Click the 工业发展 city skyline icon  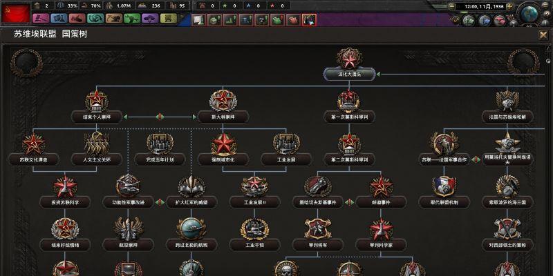pyautogui.click(x=286, y=144)
